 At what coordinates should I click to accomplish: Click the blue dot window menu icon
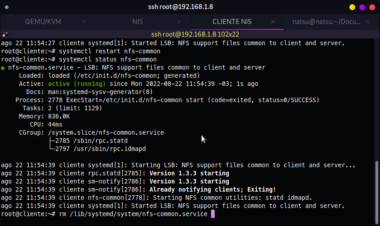point(7,7)
